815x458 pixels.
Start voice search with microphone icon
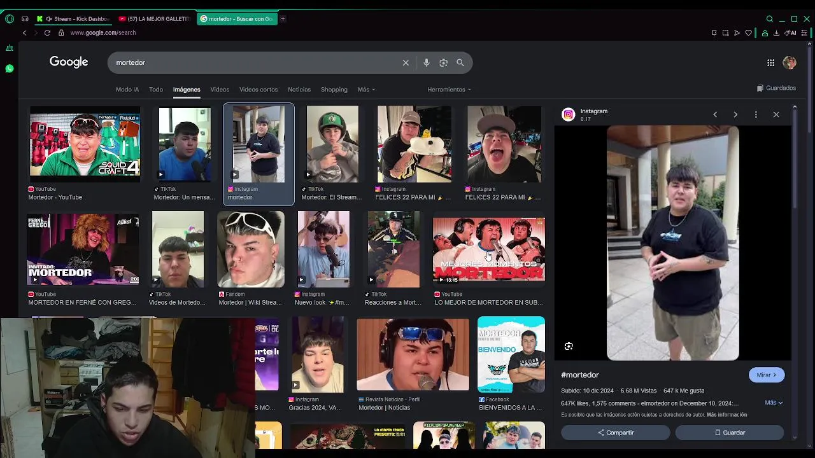point(427,62)
